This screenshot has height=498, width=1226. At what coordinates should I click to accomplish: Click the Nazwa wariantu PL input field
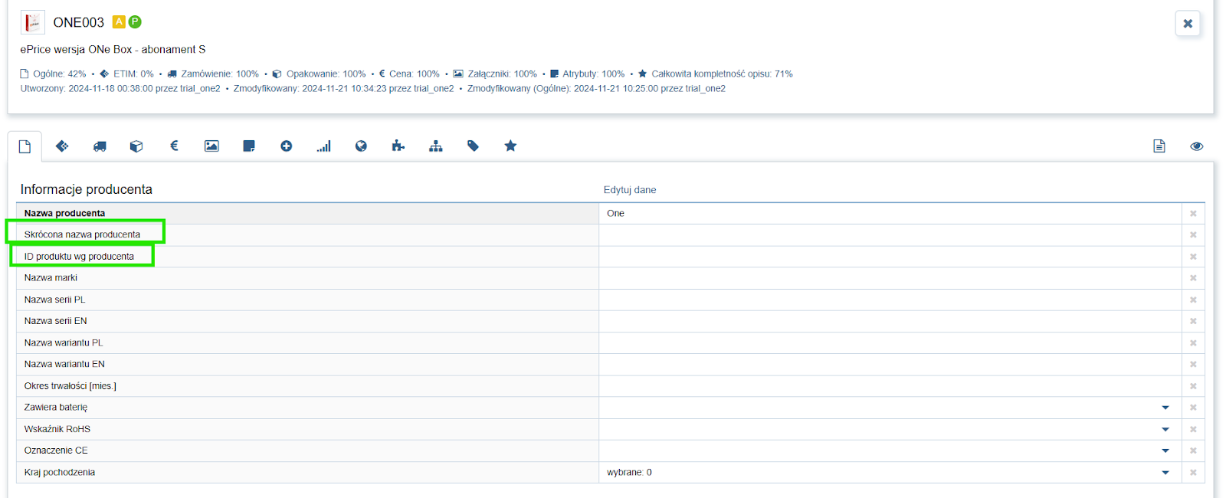890,343
